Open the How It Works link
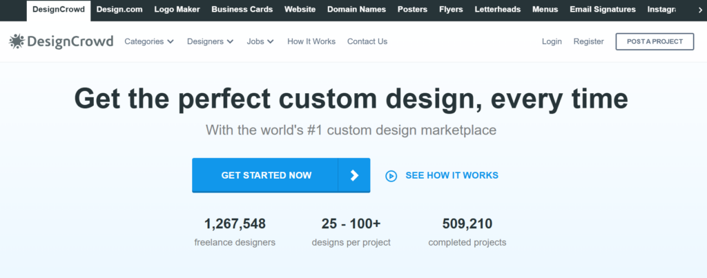This screenshot has height=278, width=707. click(x=311, y=41)
